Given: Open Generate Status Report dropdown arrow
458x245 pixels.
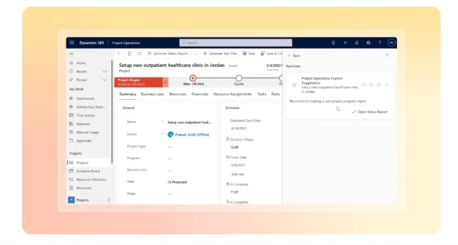Looking at the screenshot, I should click(x=195, y=54).
